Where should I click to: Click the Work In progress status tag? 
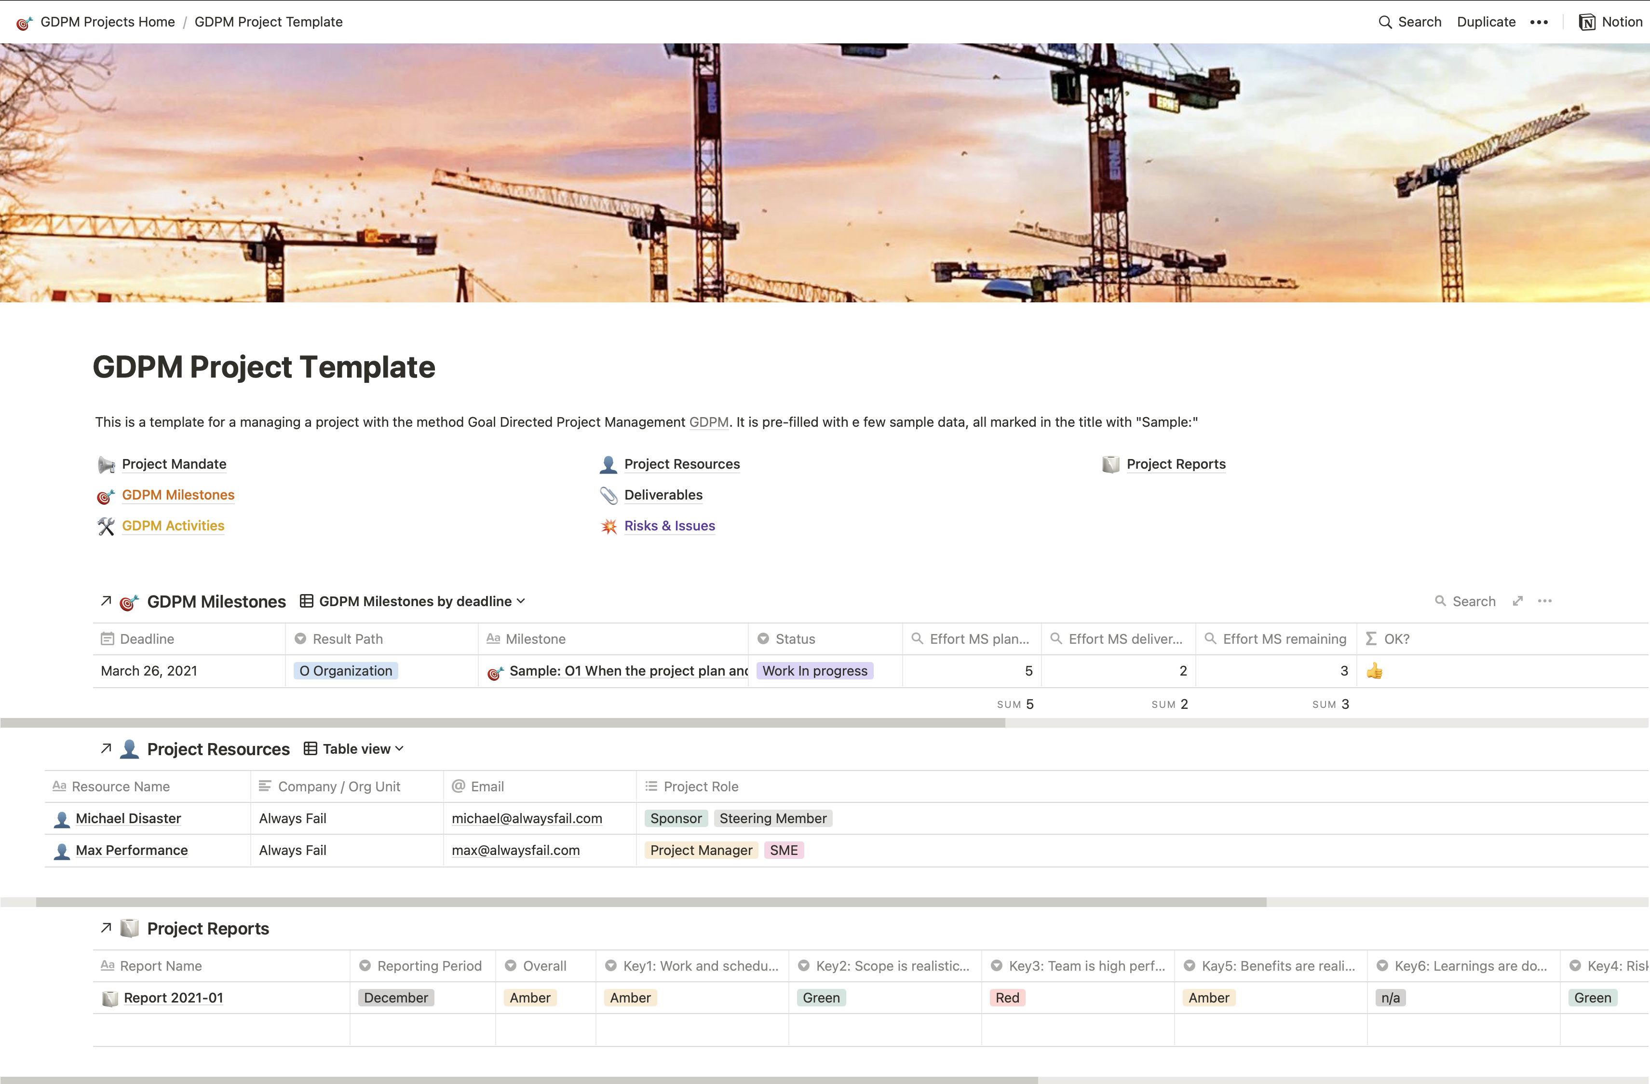pyautogui.click(x=814, y=671)
